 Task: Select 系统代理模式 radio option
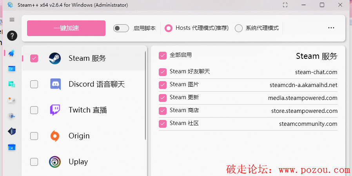pos(239,28)
